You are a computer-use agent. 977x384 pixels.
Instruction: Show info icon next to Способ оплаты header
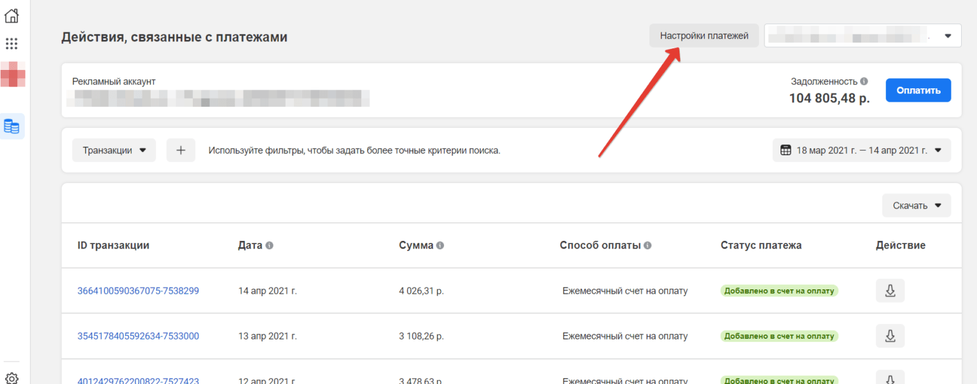(x=648, y=245)
